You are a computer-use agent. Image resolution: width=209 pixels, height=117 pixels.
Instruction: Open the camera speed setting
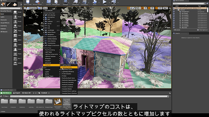click(166, 8)
